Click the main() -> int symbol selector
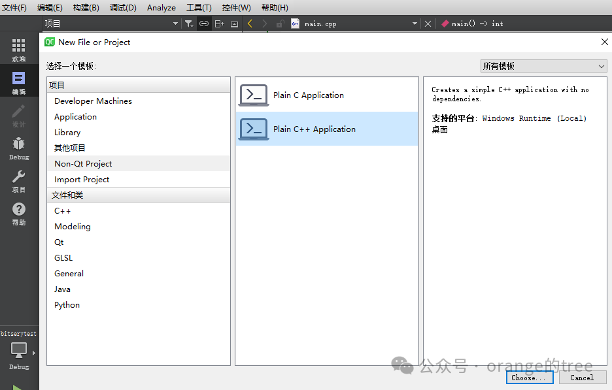612x390 pixels. [477, 24]
